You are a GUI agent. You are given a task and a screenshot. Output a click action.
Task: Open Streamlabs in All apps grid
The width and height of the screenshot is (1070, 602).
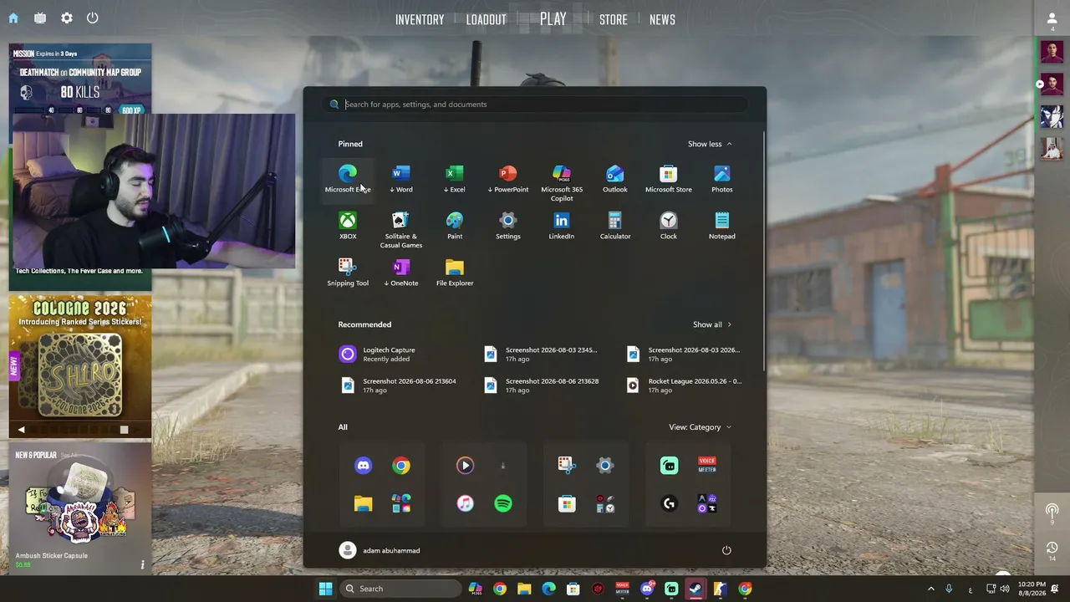pyautogui.click(x=669, y=466)
